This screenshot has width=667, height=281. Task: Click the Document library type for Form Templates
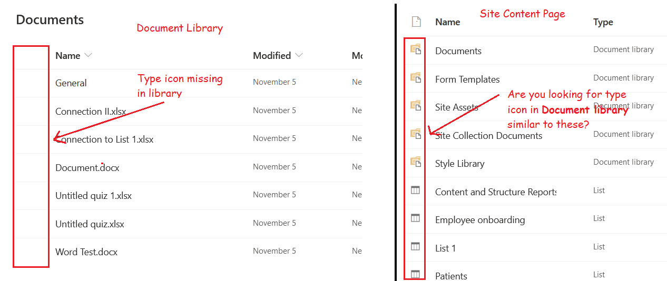click(623, 78)
